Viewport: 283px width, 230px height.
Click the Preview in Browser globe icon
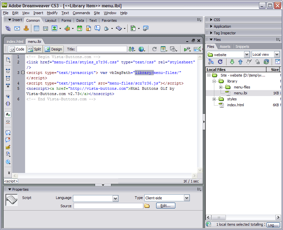coord(142,49)
